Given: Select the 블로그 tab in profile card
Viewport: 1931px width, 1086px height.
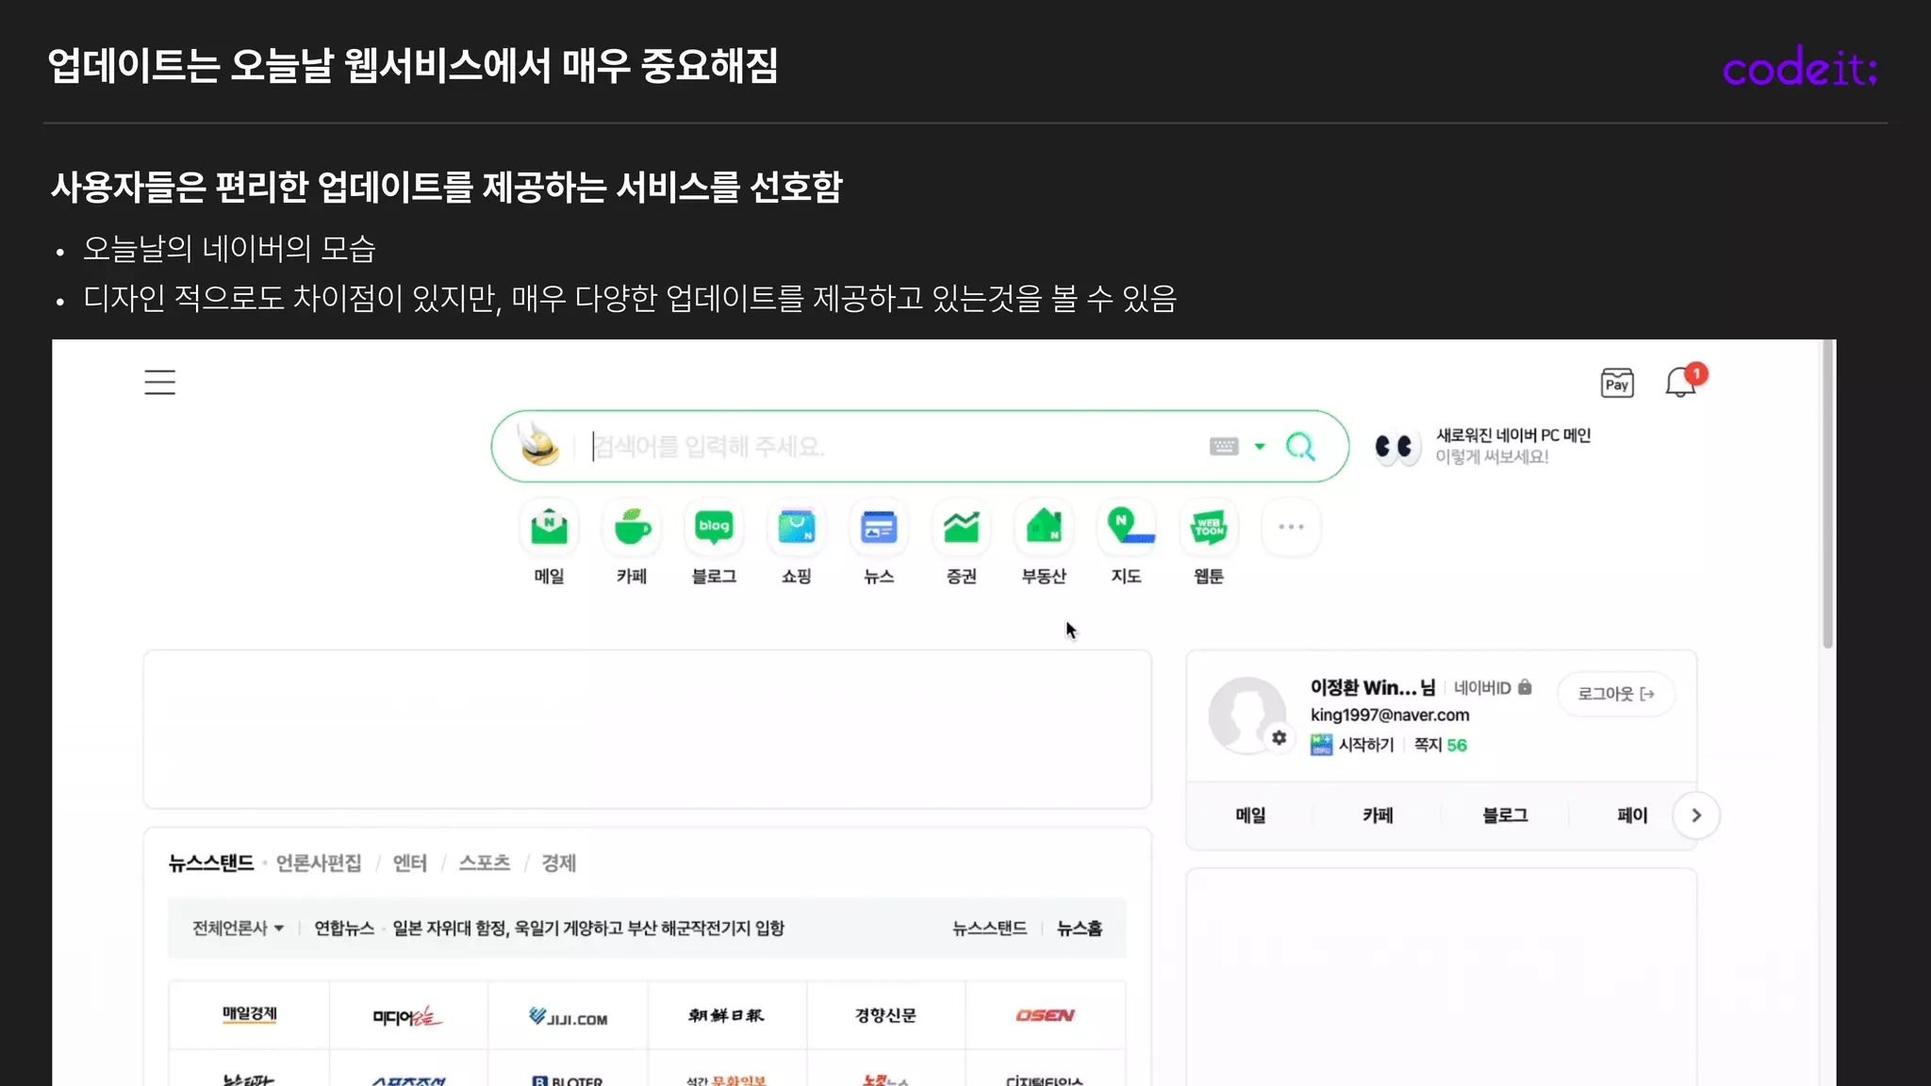Looking at the screenshot, I should pos(1505,815).
